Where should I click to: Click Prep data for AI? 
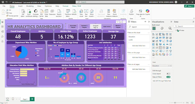141,13
